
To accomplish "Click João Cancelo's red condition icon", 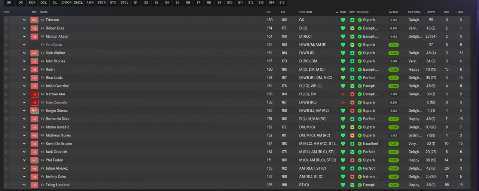I will 343,102.
